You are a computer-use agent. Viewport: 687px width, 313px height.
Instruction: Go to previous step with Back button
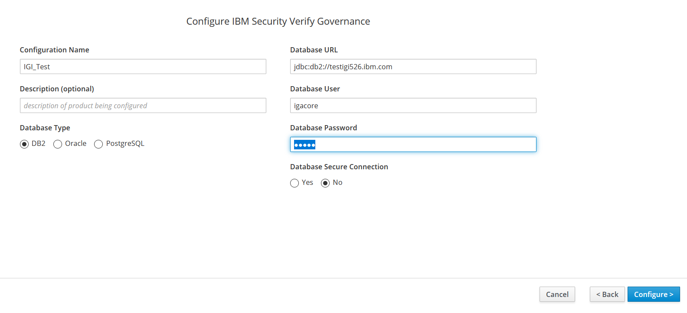(x=607, y=294)
